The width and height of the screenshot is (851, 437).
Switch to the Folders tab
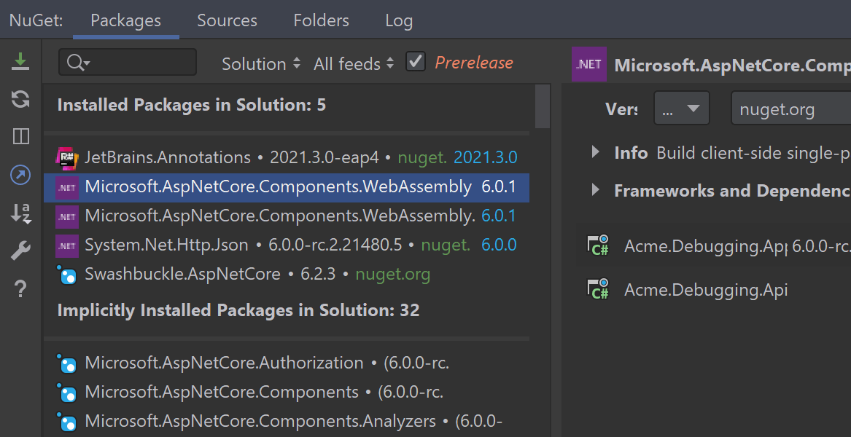pos(321,20)
